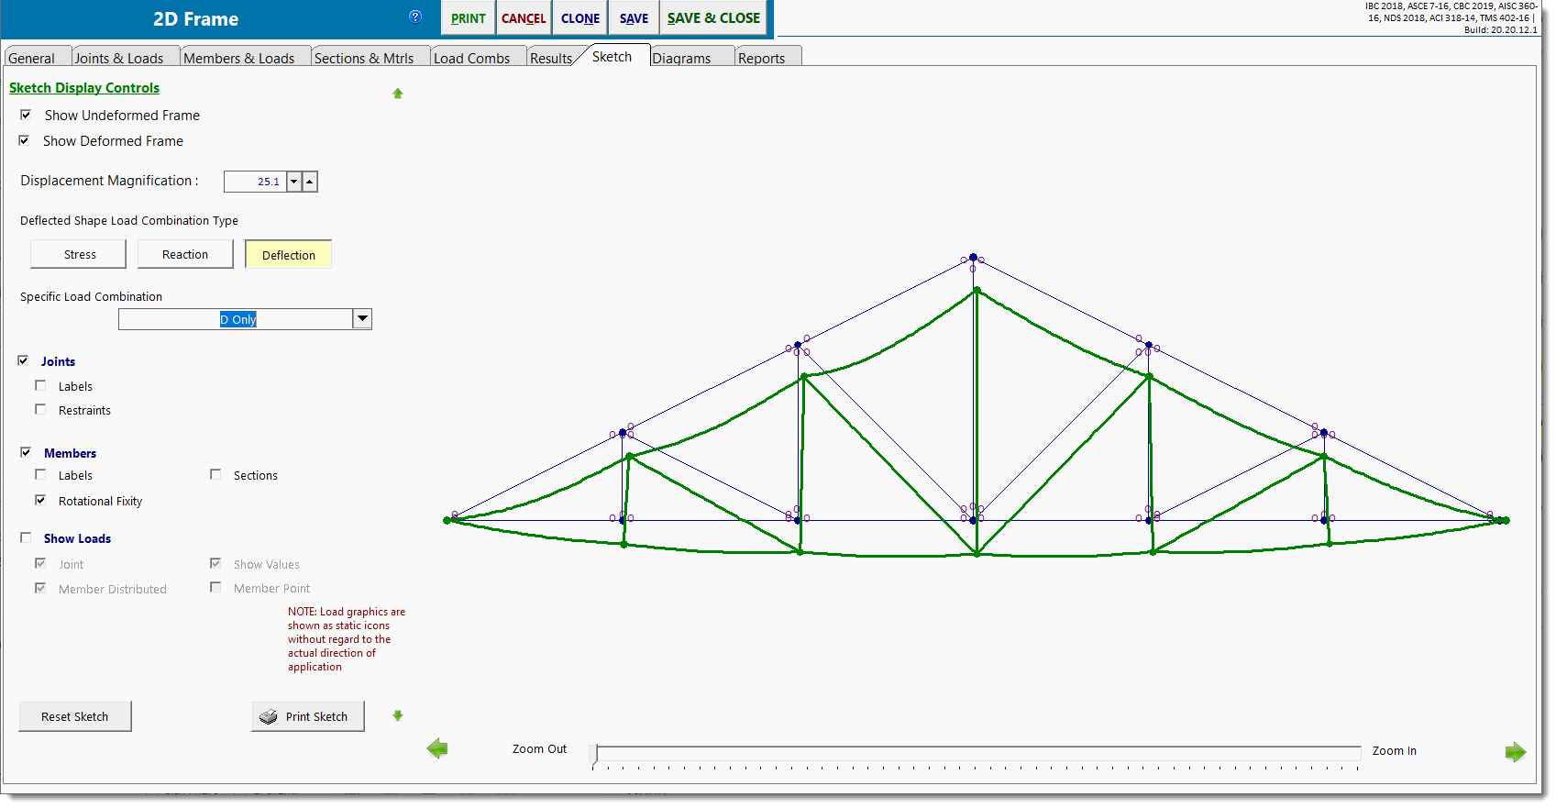Enable joint Restraints checkbox

[40, 410]
